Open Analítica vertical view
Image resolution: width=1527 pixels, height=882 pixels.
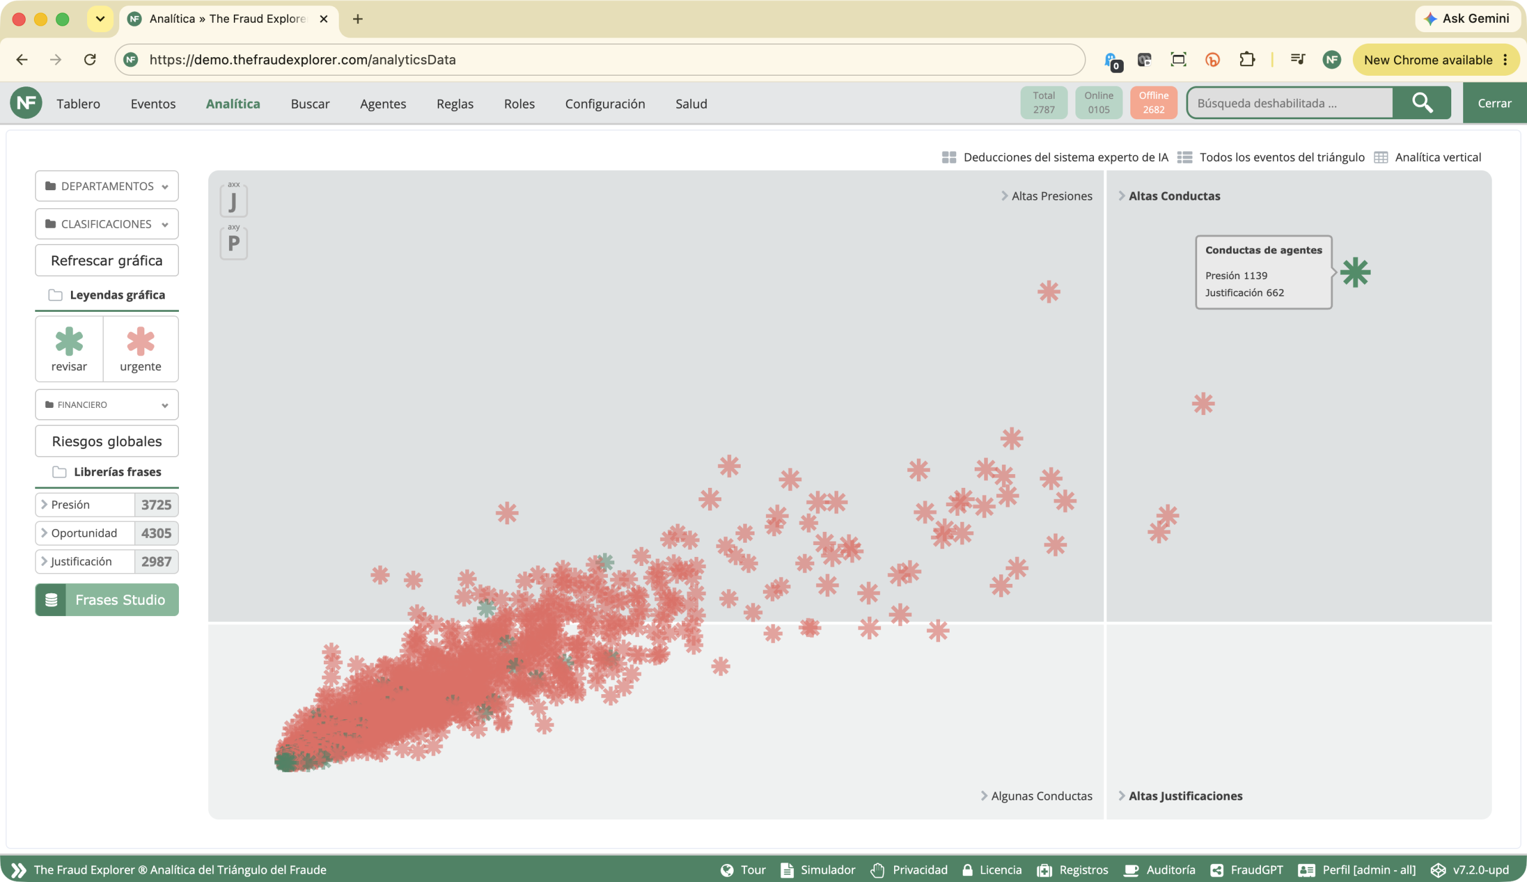coord(1427,157)
